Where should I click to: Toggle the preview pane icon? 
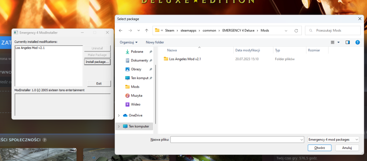click(x=348, y=42)
